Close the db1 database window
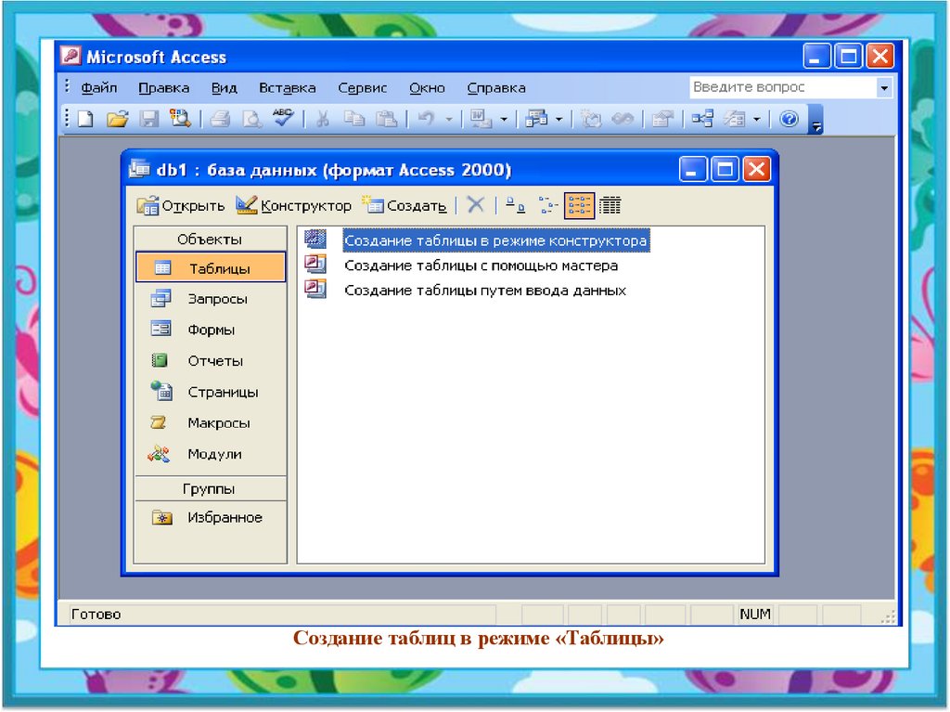The width and height of the screenshot is (950, 712). (756, 169)
